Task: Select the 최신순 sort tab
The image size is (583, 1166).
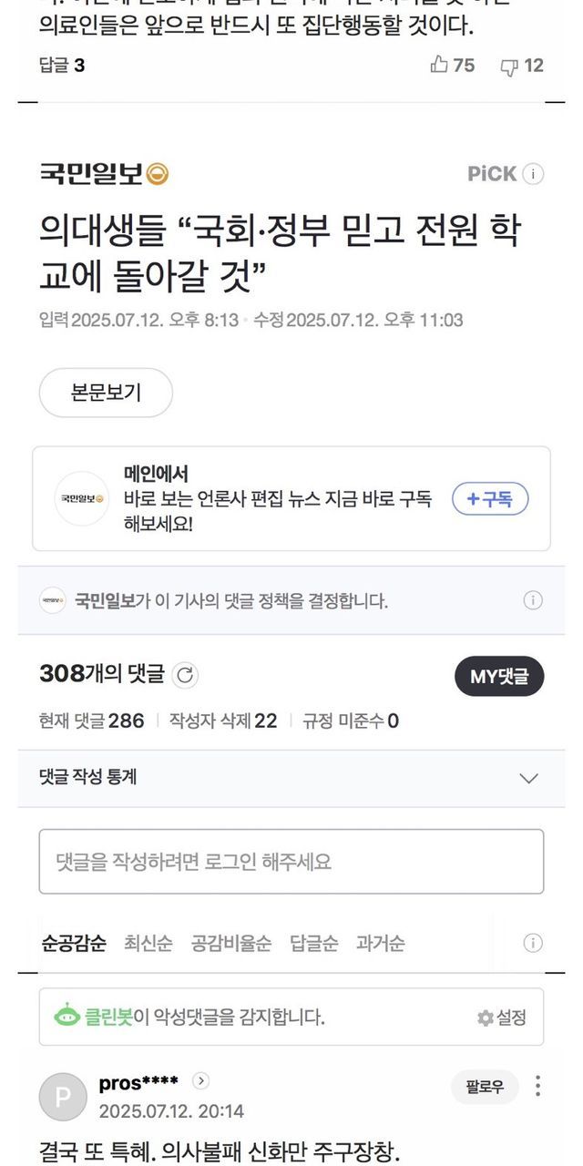Action: pos(148,943)
